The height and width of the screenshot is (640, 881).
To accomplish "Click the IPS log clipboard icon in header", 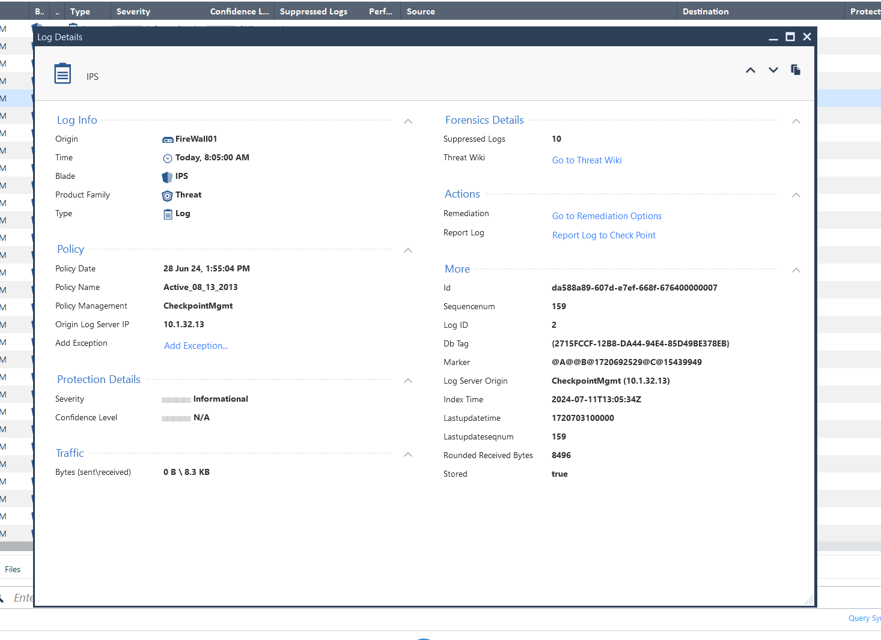I will coord(62,74).
